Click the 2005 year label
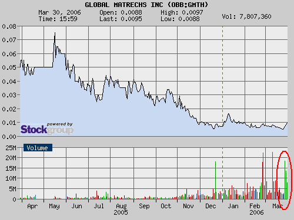 click(x=121, y=212)
